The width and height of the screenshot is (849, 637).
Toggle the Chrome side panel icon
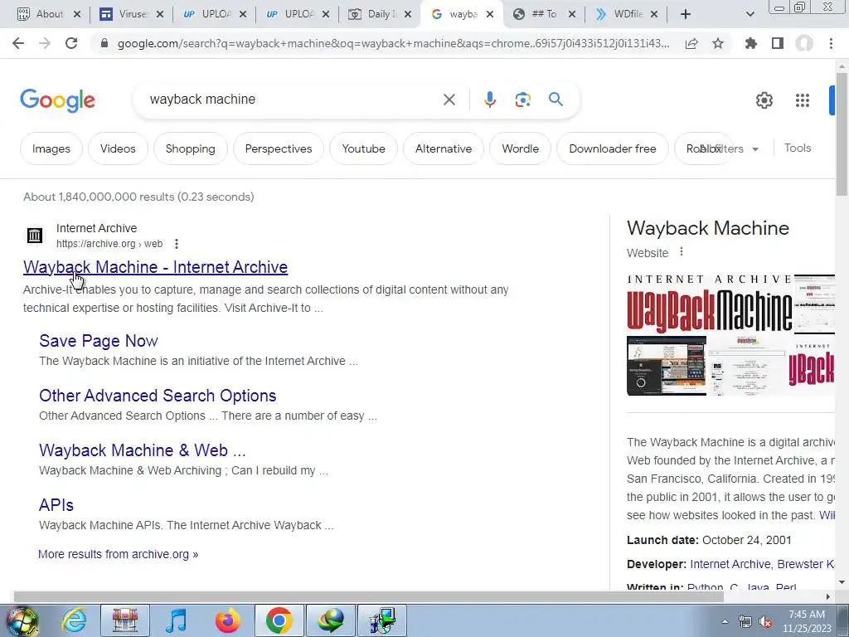coord(778,43)
